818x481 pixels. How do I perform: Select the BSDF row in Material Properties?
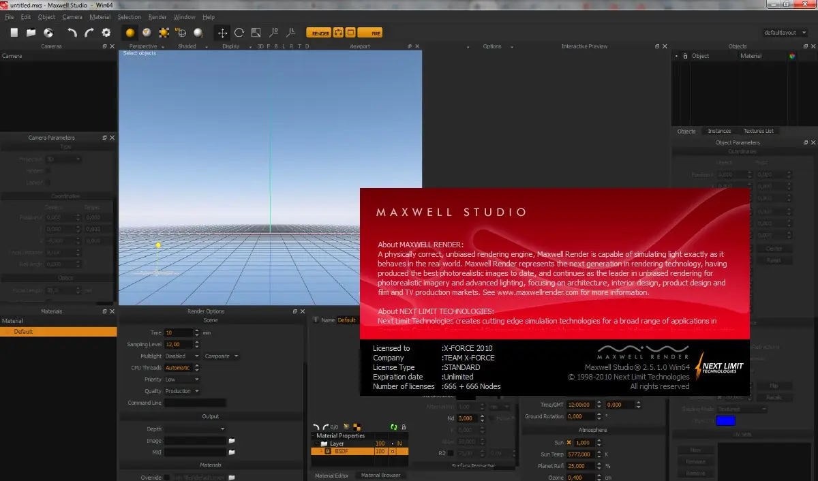point(360,451)
